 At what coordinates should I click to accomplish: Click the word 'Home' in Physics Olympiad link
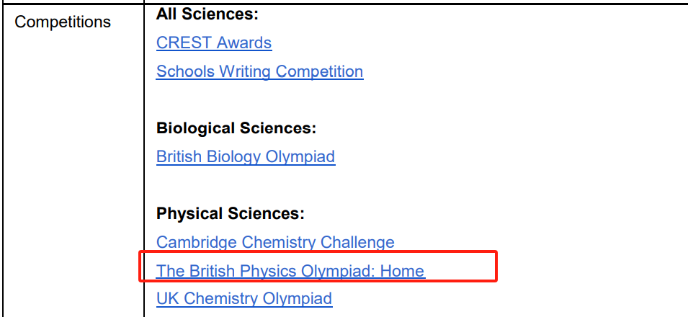point(402,272)
